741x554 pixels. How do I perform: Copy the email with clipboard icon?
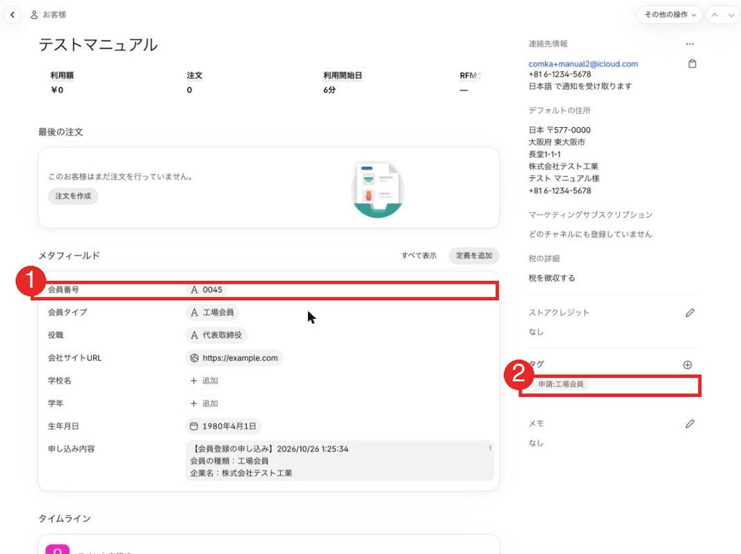click(692, 64)
